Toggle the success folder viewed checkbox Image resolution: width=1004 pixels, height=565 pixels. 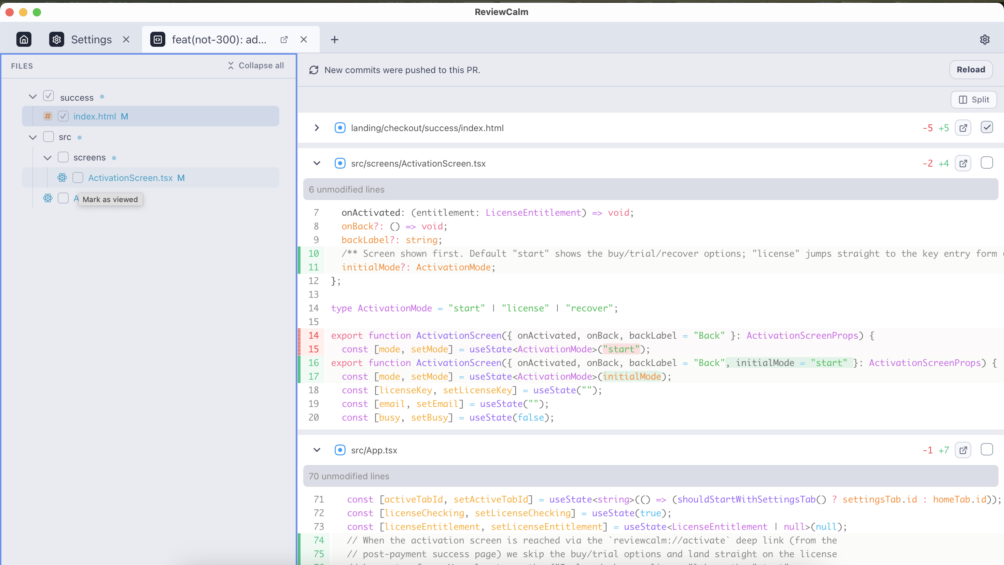(48, 96)
